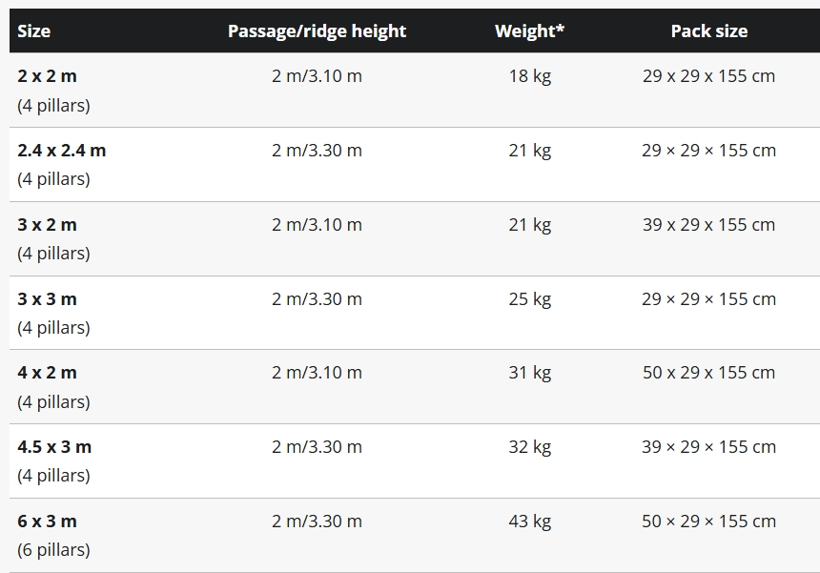Image resolution: width=820 pixels, height=573 pixels.
Task: Click the Size column header
Action: point(34,31)
